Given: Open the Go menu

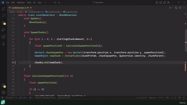Looking at the screenshot, I should pyautogui.click(x=34, y=3).
